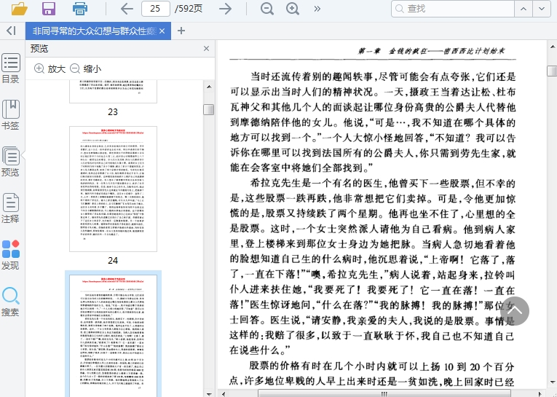The width and height of the screenshot is (557, 397).
Task: Open the 书签 bookmarks panel
Action: (10, 114)
